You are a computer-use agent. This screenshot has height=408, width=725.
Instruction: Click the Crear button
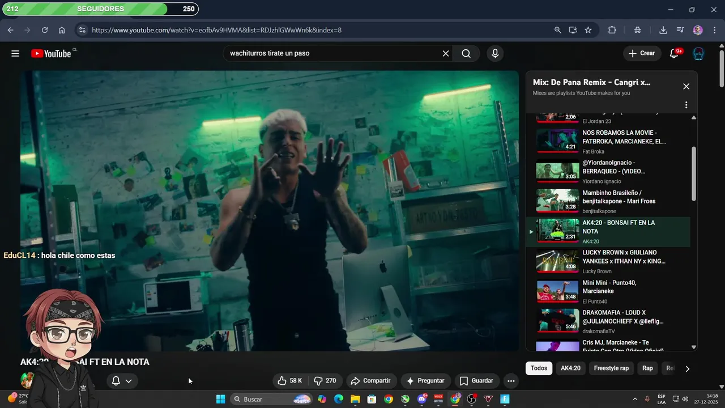(x=641, y=53)
